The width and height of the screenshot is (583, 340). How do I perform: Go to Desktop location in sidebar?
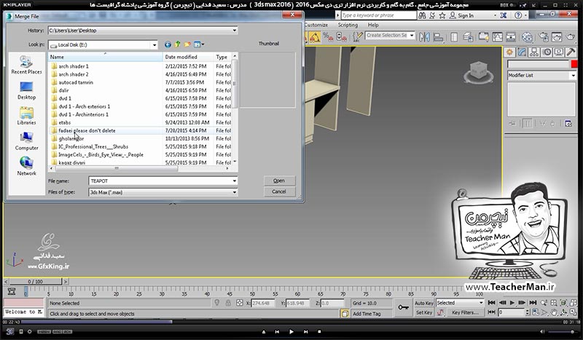tap(26, 90)
